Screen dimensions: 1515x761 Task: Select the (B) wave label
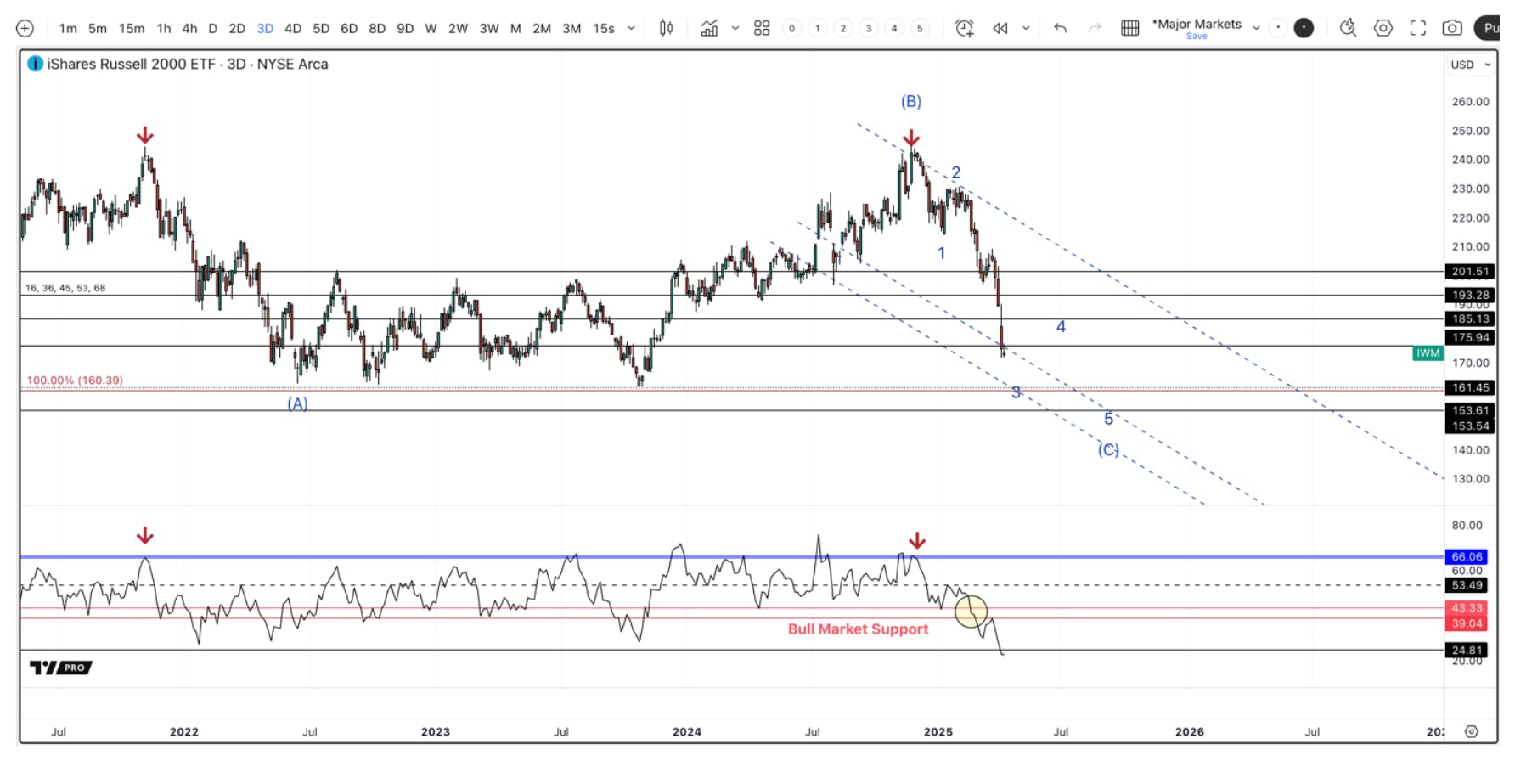(911, 101)
